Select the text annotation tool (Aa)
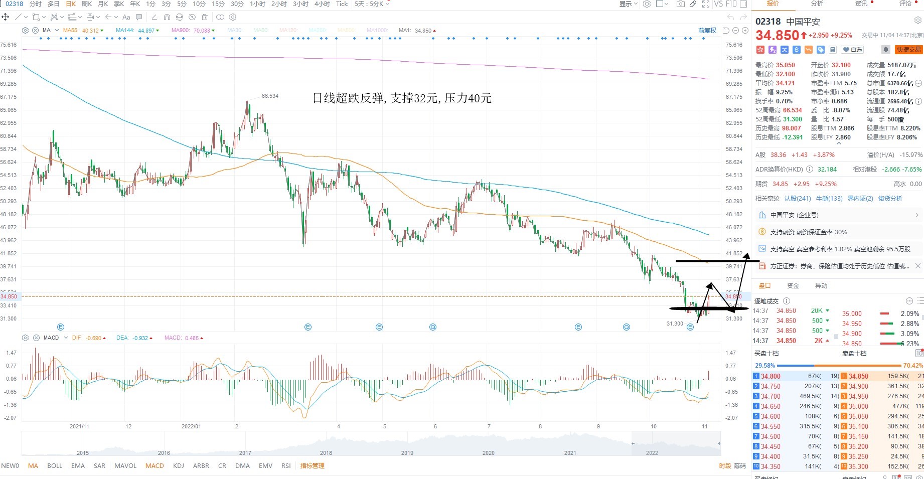924x479 pixels. click(x=126, y=17)
